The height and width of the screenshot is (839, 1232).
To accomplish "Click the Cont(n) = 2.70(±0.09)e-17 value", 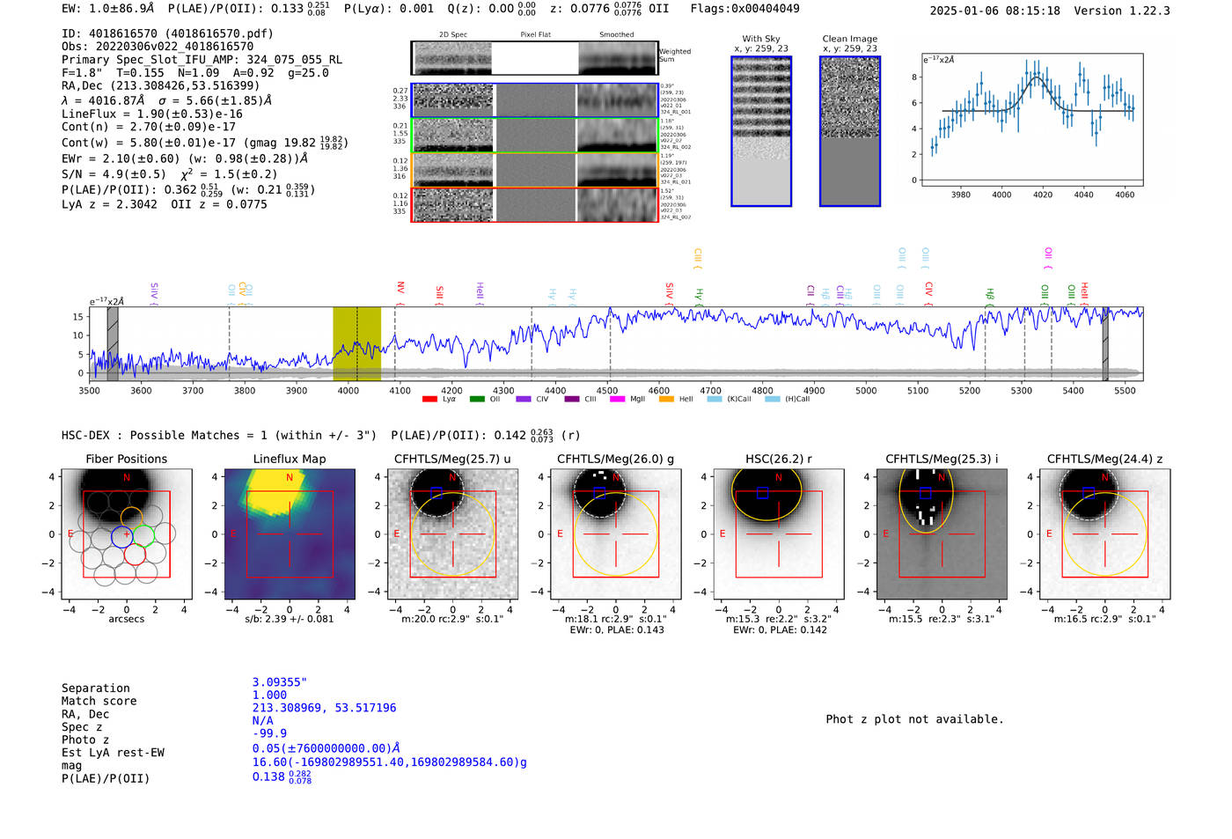I will [149, 127].
